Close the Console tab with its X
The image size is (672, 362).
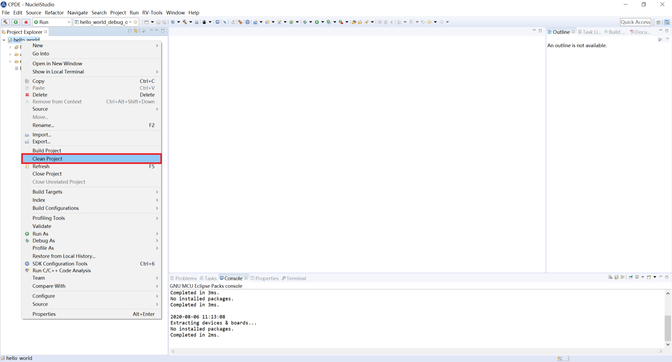tap(246, 278)
